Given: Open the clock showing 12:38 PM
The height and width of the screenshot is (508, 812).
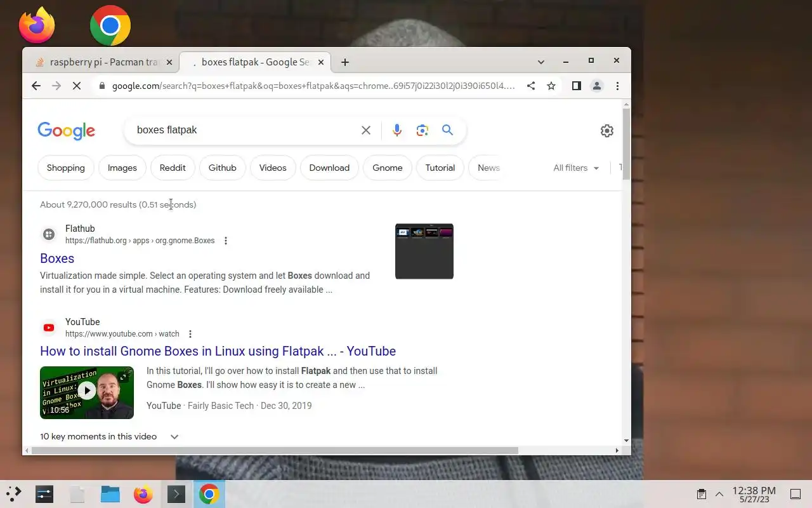Looking at the screenshot, I should coord(754,494).
